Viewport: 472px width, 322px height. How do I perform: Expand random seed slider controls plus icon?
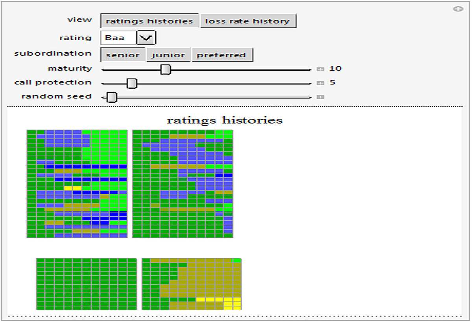[321, 97]
